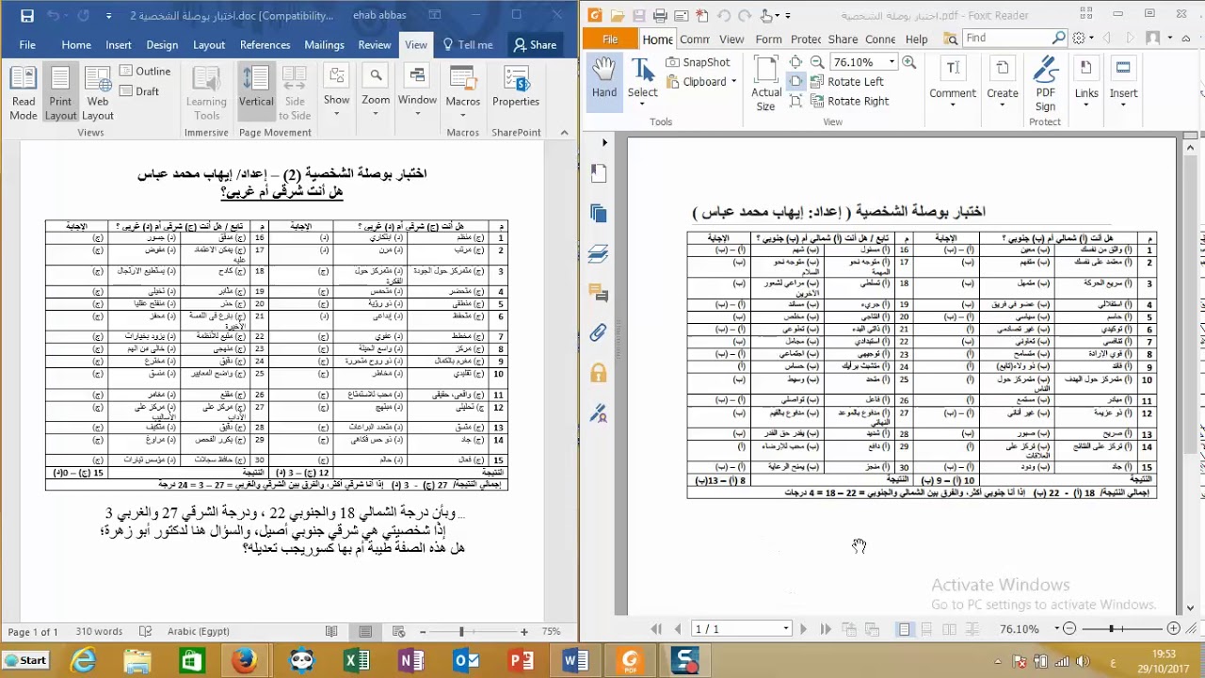Screen dimensions: 1205x678
Task: Open PDF Sign tool in Foxit
Action: (1045, 83)
